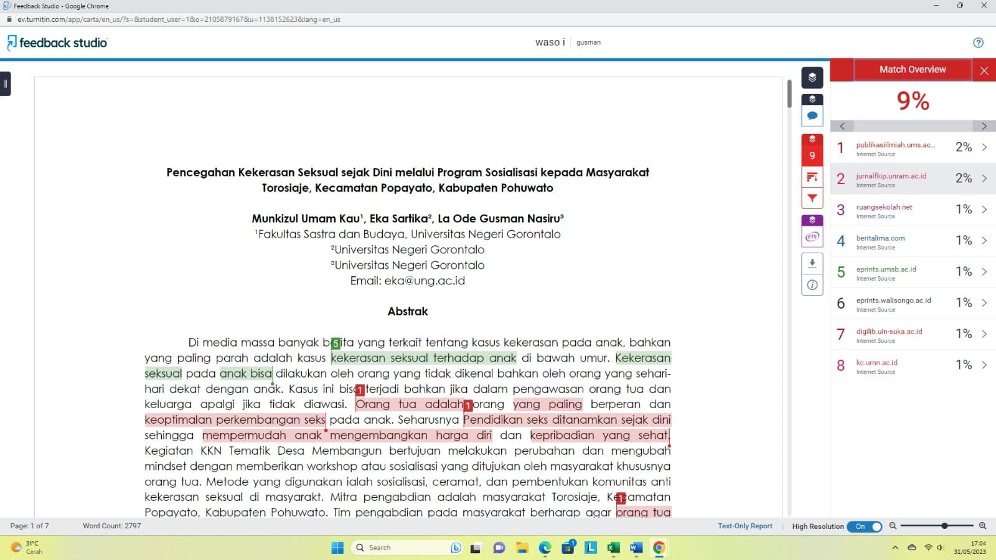Open the grading layer at toolbar top
Viewport: 996px width, 560px height.
pyautogui.click(x=812, y=100)
